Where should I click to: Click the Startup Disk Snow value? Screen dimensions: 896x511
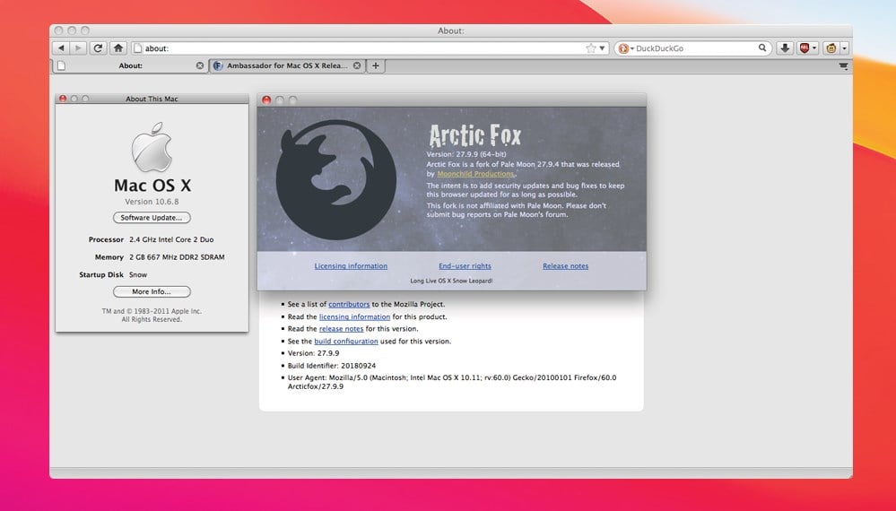coord(138,274)
